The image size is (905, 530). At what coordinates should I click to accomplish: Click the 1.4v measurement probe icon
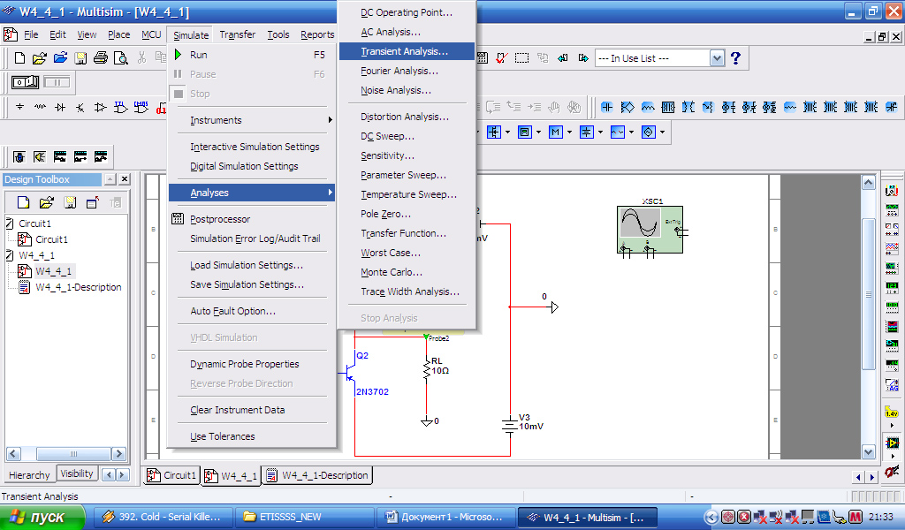pos(892,413)
